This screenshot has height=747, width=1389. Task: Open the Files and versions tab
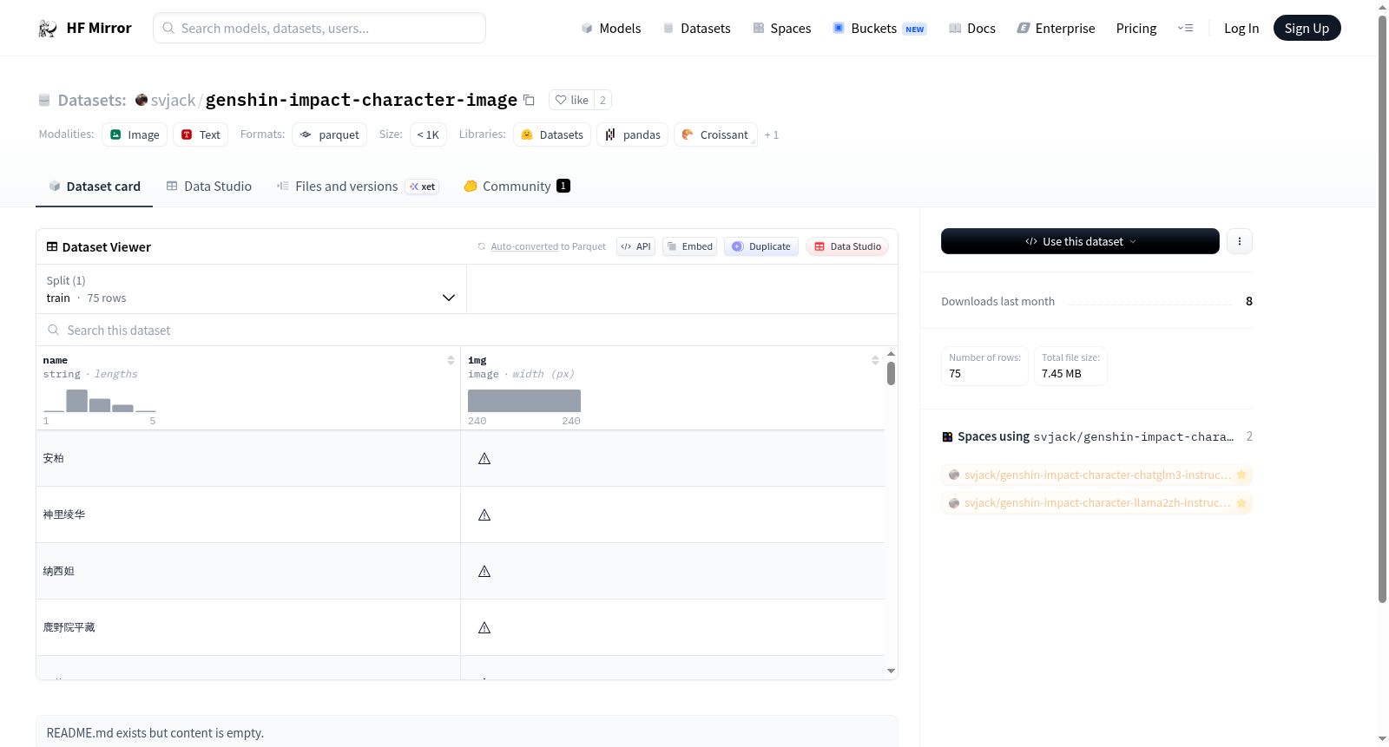click(x=358, y=187)
